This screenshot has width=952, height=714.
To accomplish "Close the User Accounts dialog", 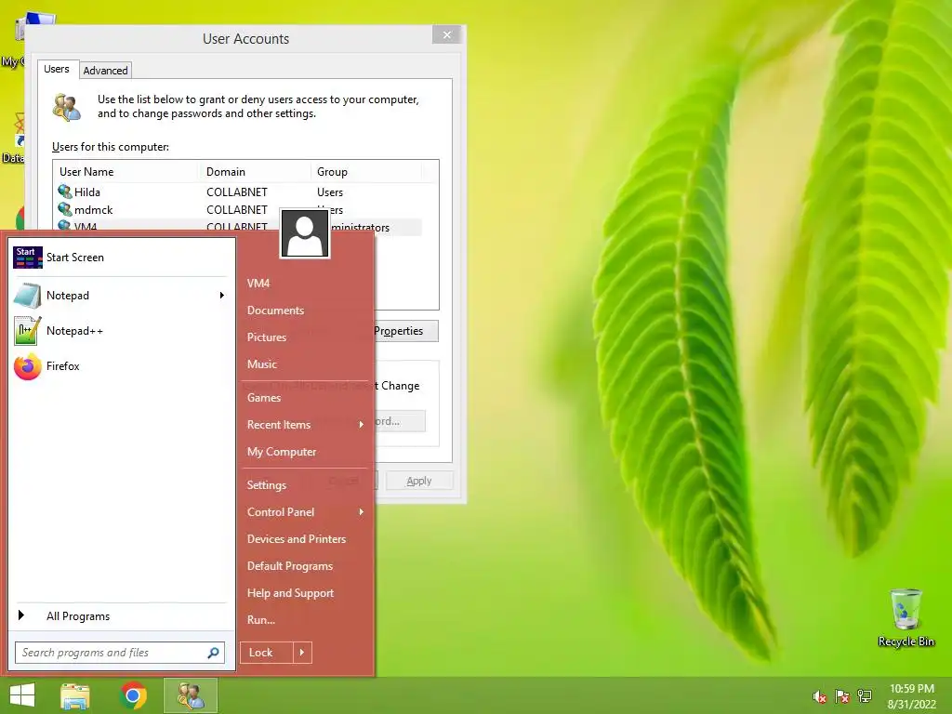I will coord(447,34).
